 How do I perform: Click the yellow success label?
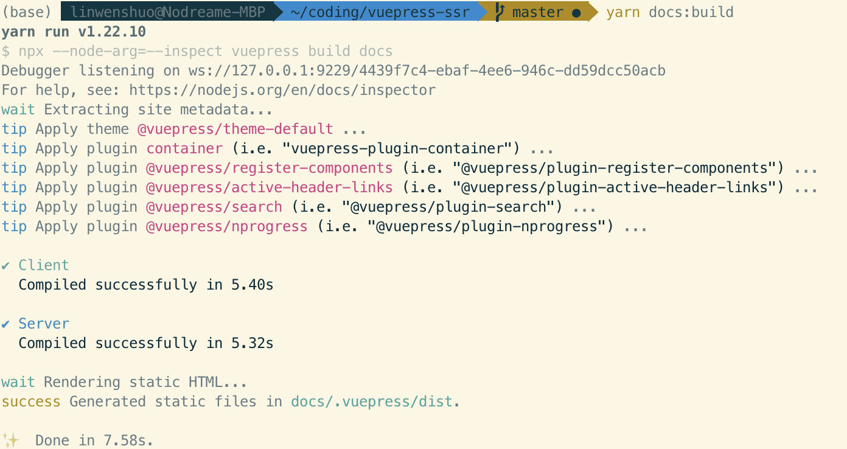click(31, 402)
